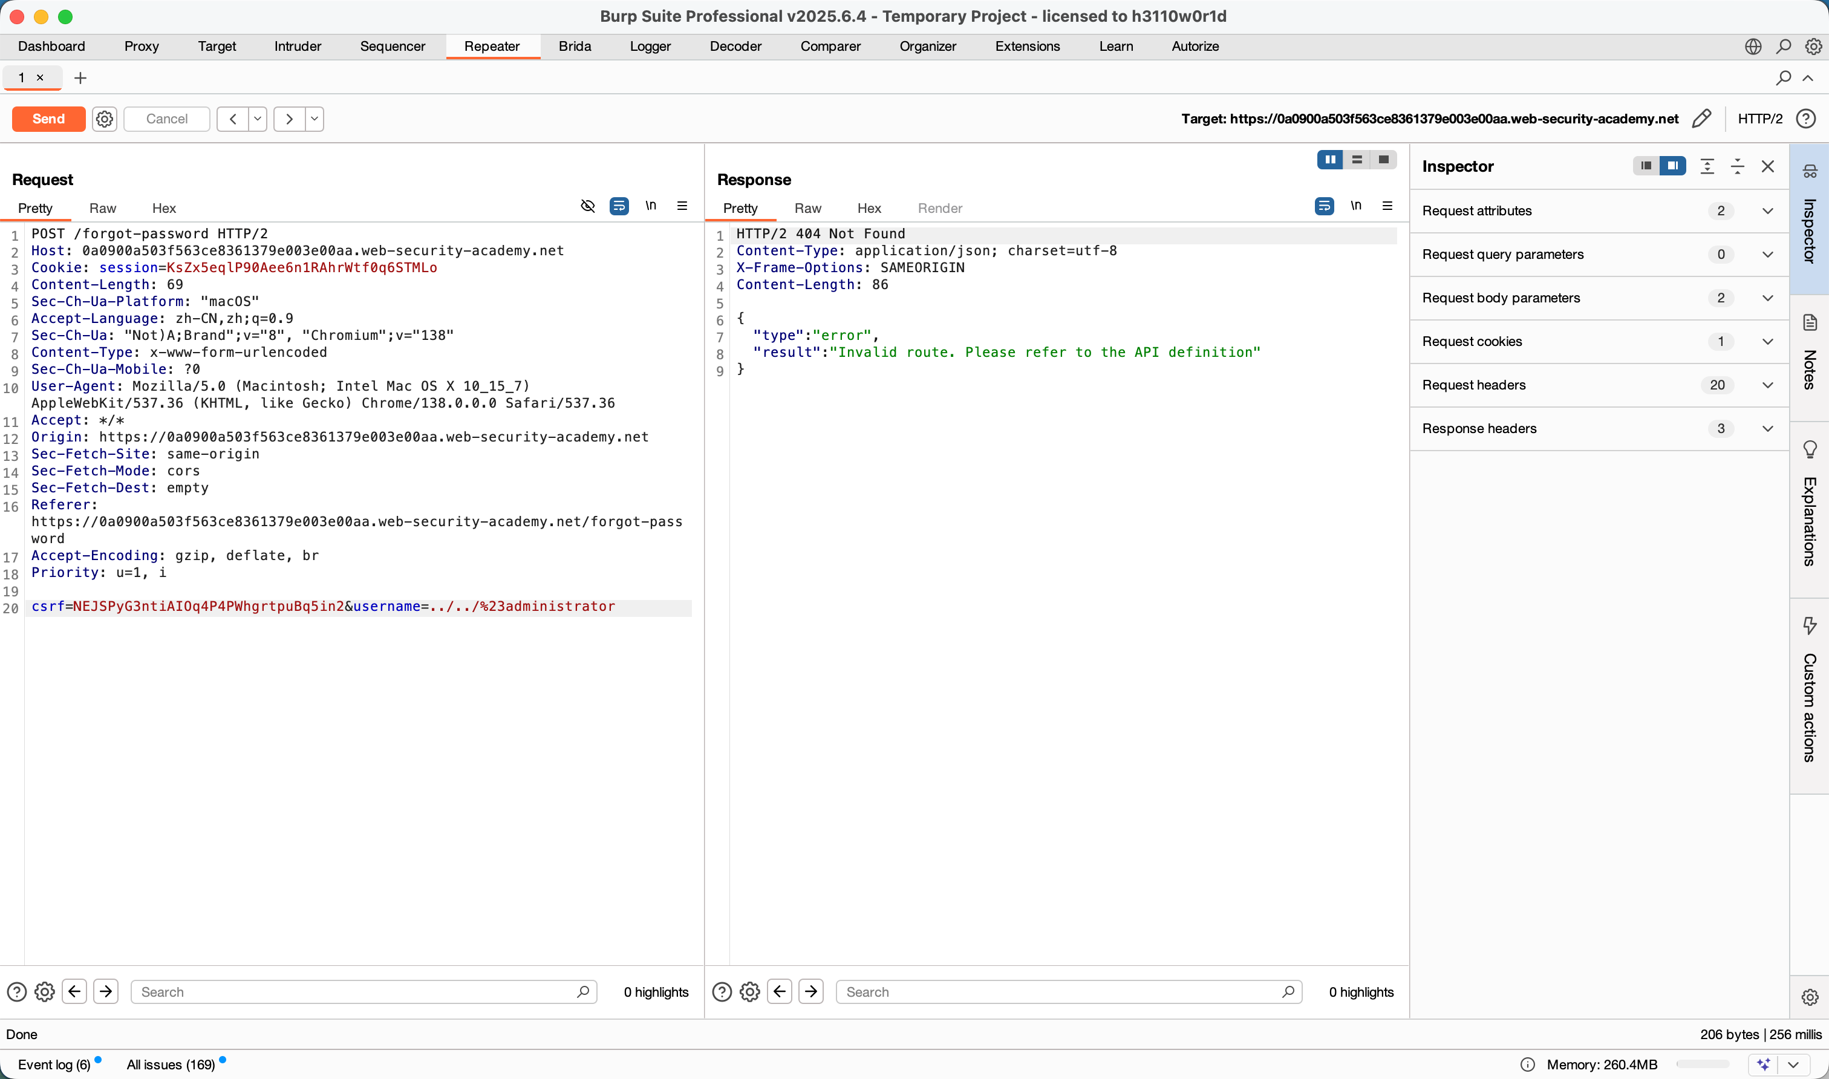Click the add new Repeater tab plus

[80, 78]
